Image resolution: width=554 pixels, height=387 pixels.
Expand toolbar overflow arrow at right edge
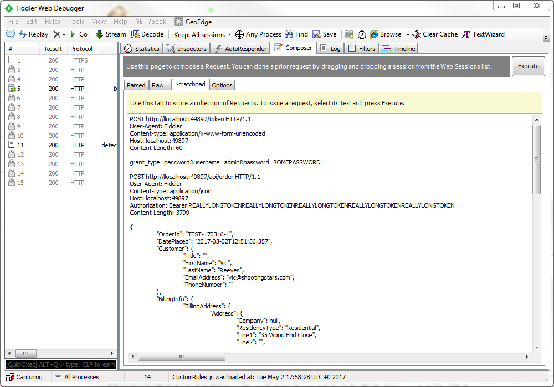coord(546,38)
